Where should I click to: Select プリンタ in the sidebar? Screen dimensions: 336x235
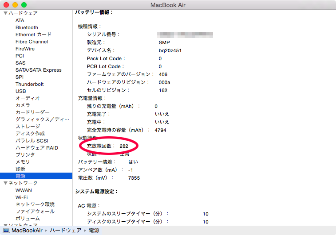[25, 154]
